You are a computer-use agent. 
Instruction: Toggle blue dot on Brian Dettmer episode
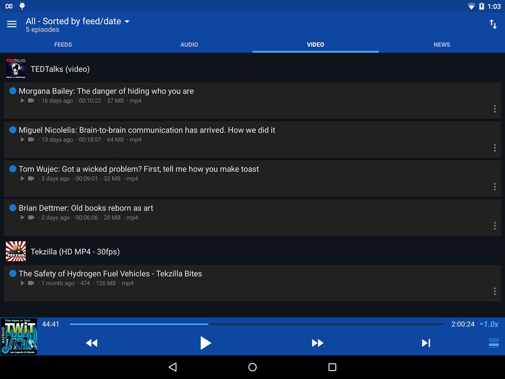coord(13,208)
